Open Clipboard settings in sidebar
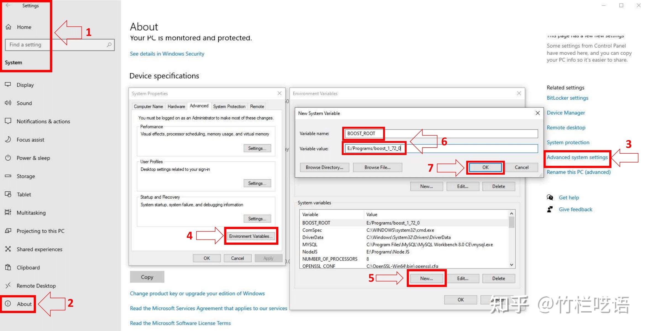The image size is (646, 331). 28,267
